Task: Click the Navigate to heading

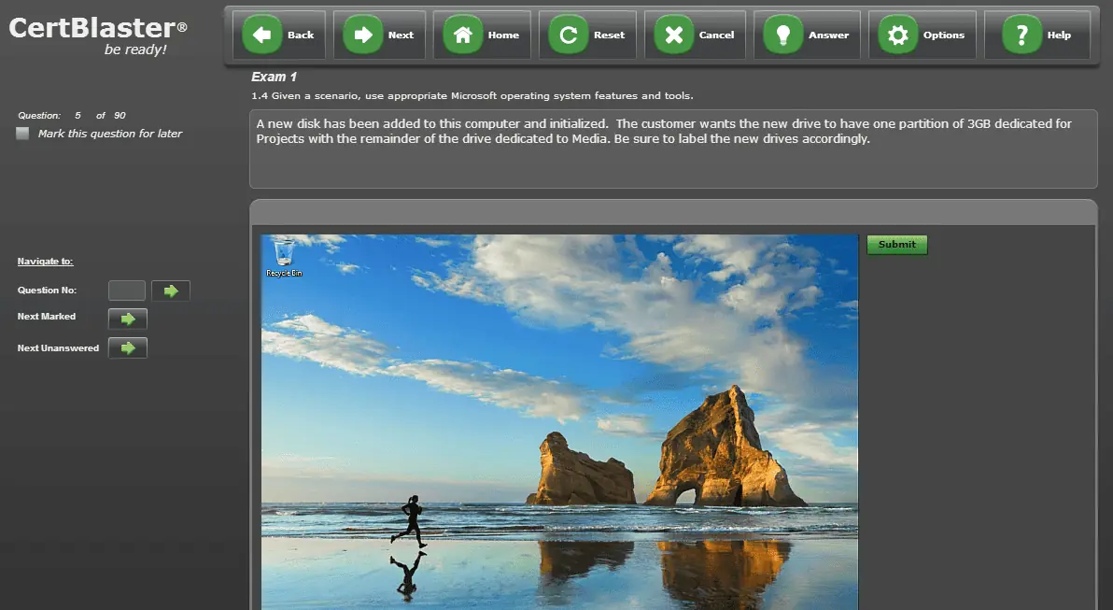Action: tap(45, 262)
